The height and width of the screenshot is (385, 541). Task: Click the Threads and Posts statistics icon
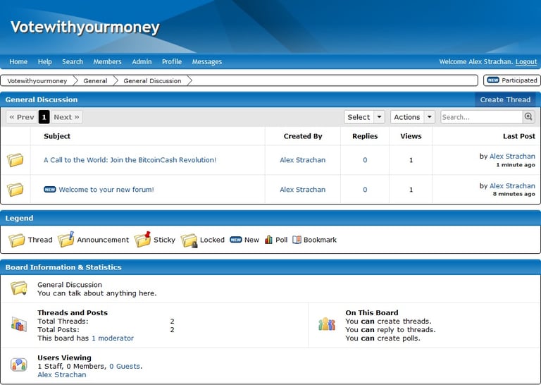(x=18, y=324)
